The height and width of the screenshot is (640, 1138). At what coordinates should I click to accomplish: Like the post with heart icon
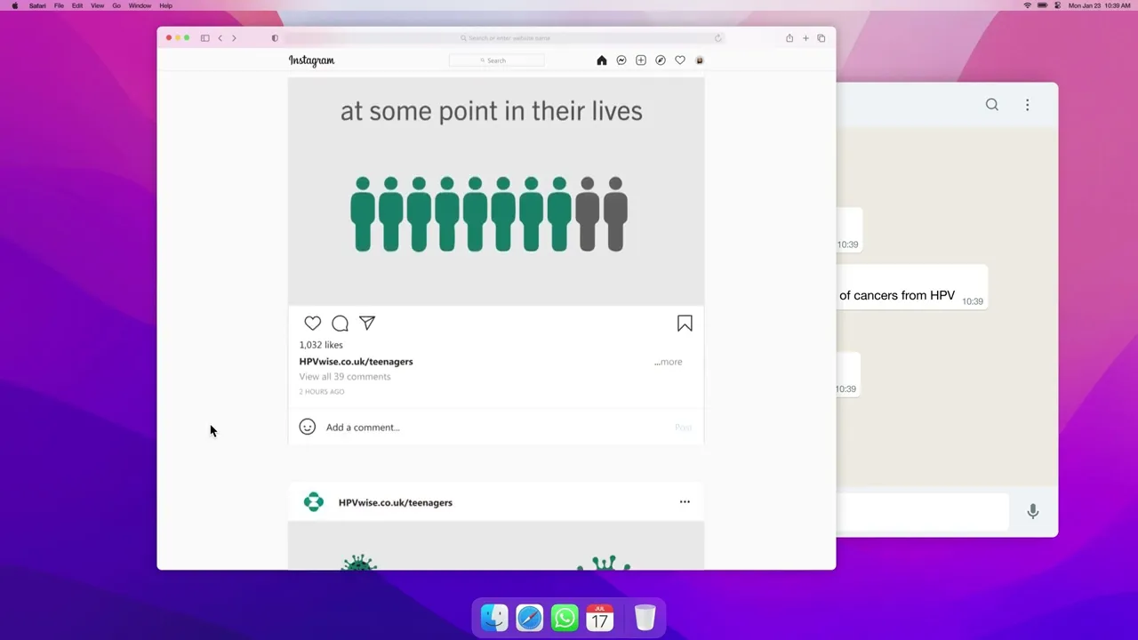[x=312, y=324]
